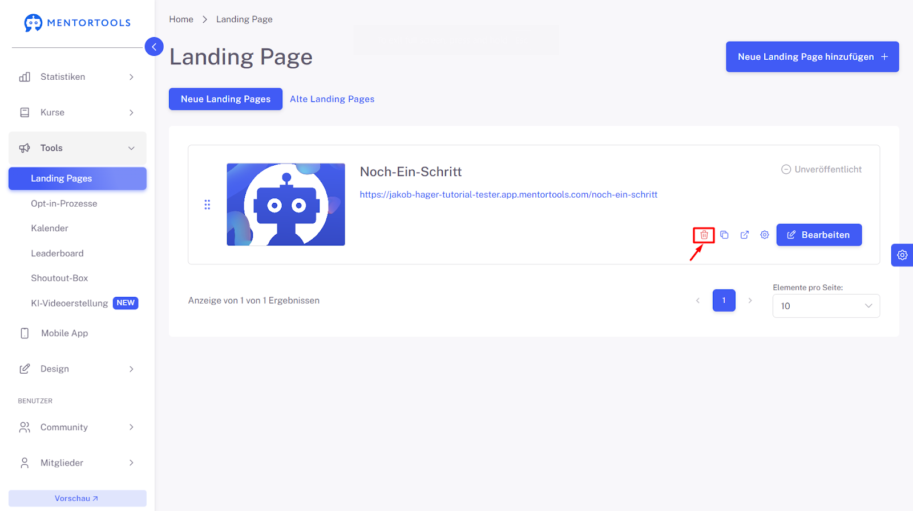Collapse sidebar with round arrow button

(x=154, y=47)
